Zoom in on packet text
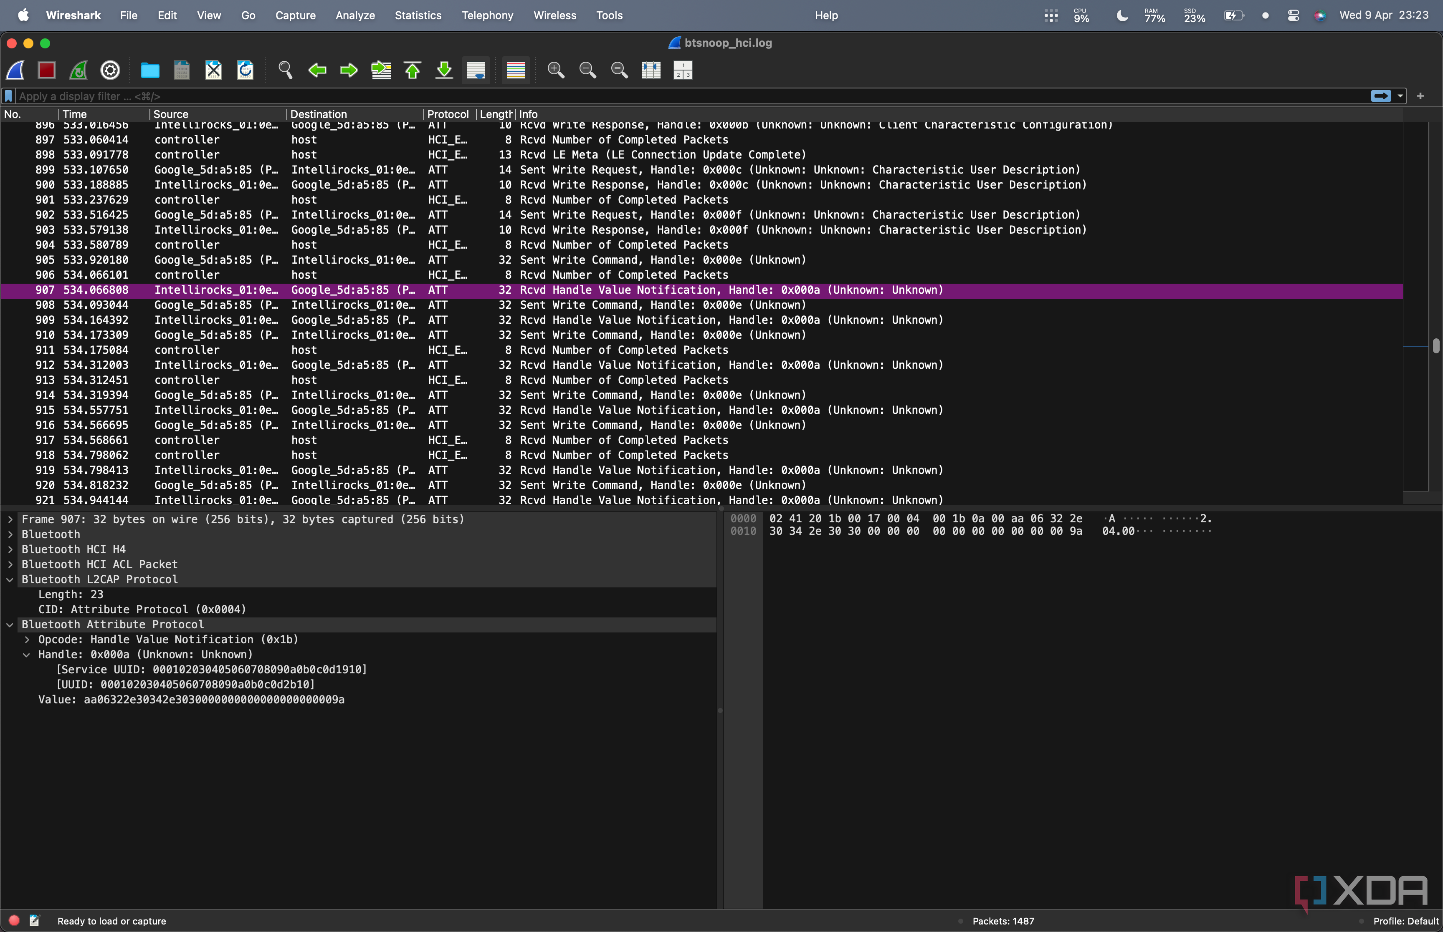 [x=556, y=70]
